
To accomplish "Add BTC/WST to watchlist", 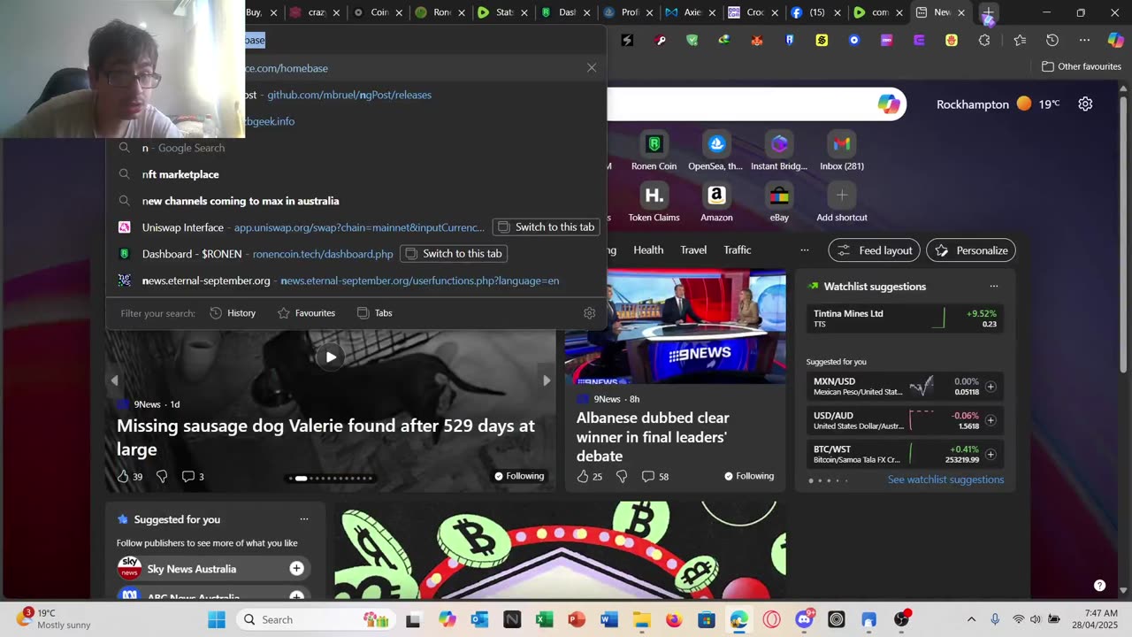I will (990, 454).
